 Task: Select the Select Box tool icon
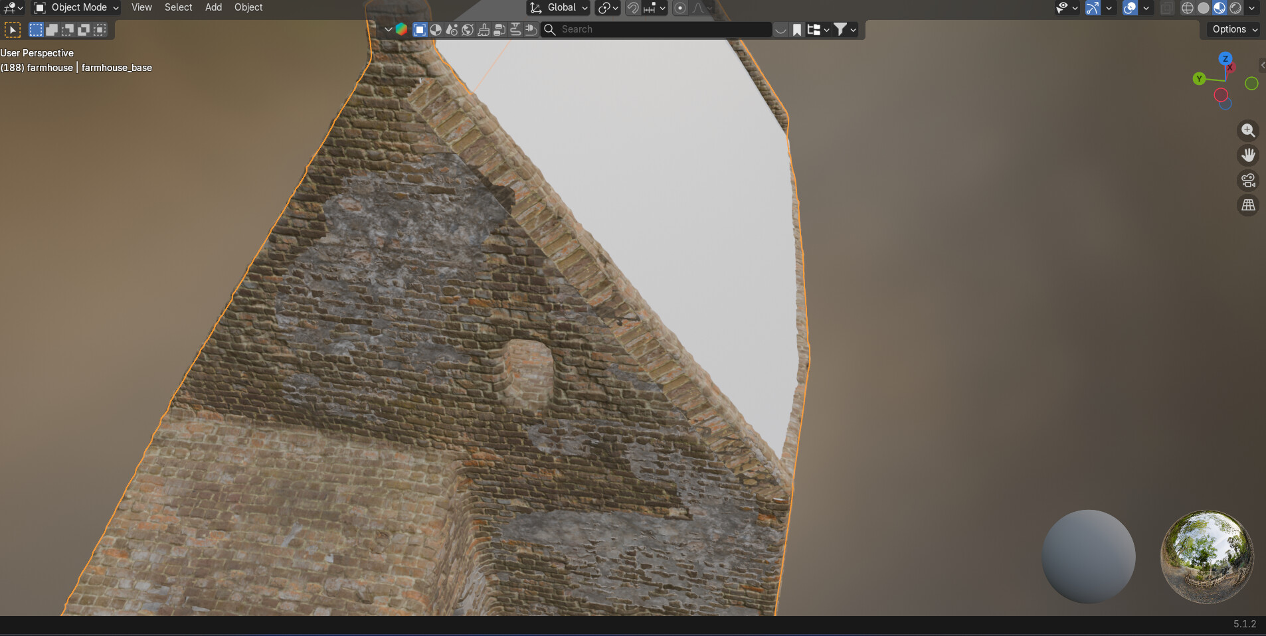tap(13, 30)
